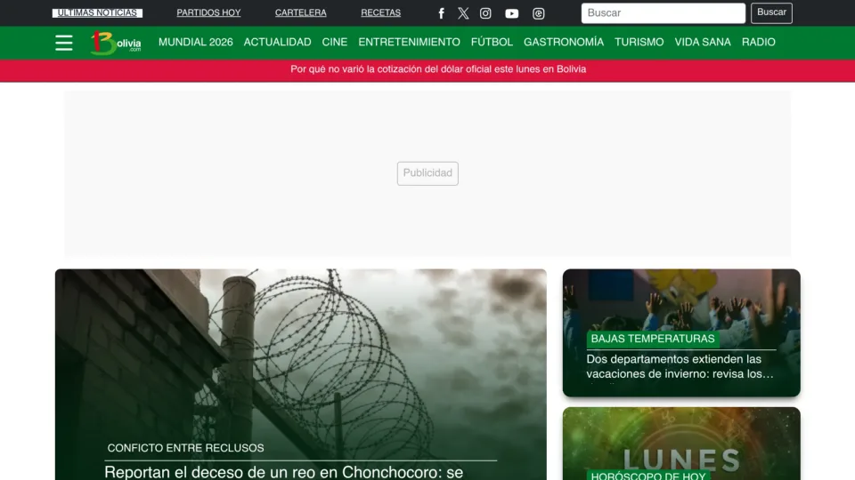Select ACTUALIDAD menu item

(278, 42)
